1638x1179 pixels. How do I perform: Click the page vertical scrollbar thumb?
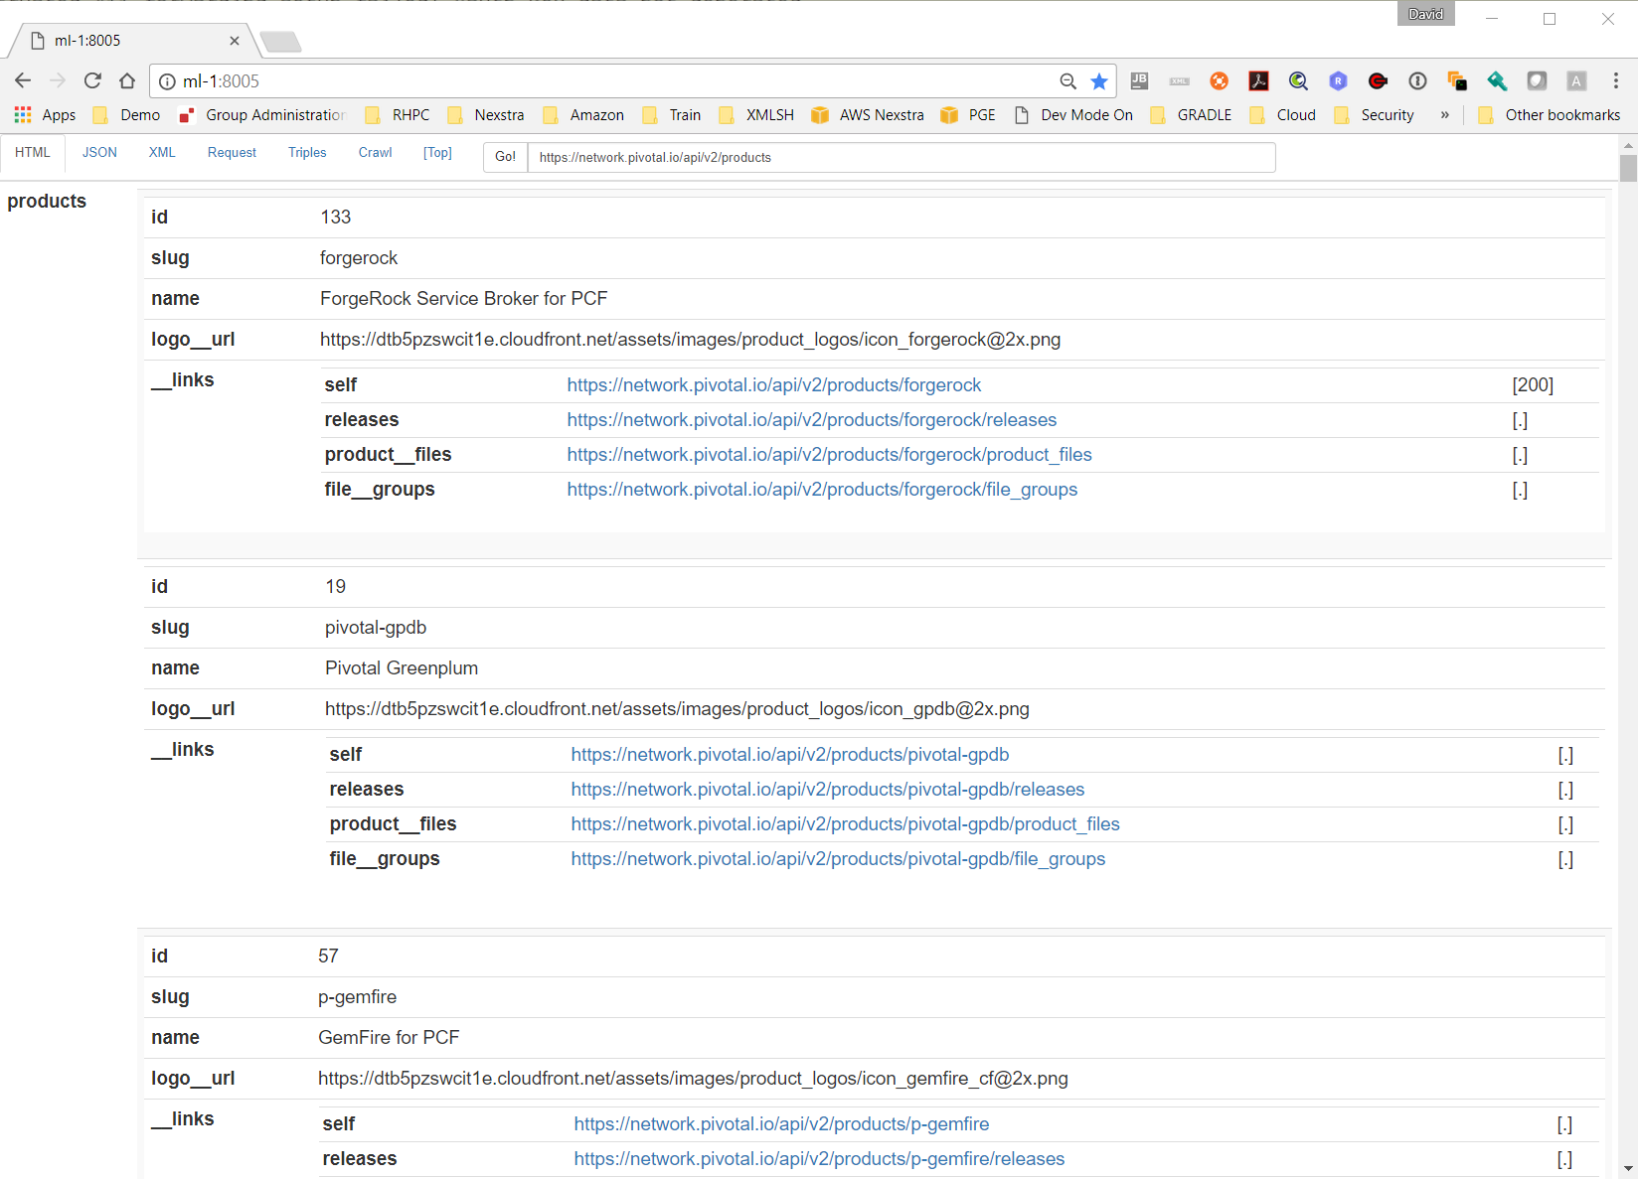[1628, 168]
